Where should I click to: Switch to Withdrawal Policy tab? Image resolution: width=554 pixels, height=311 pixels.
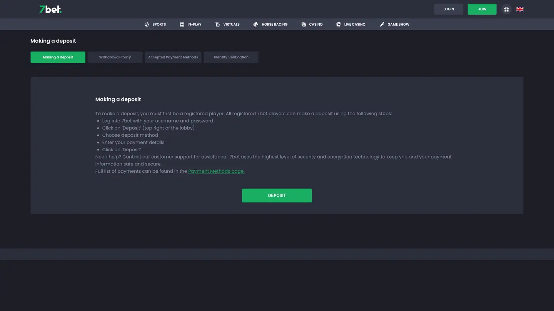[x=115, y=57]
